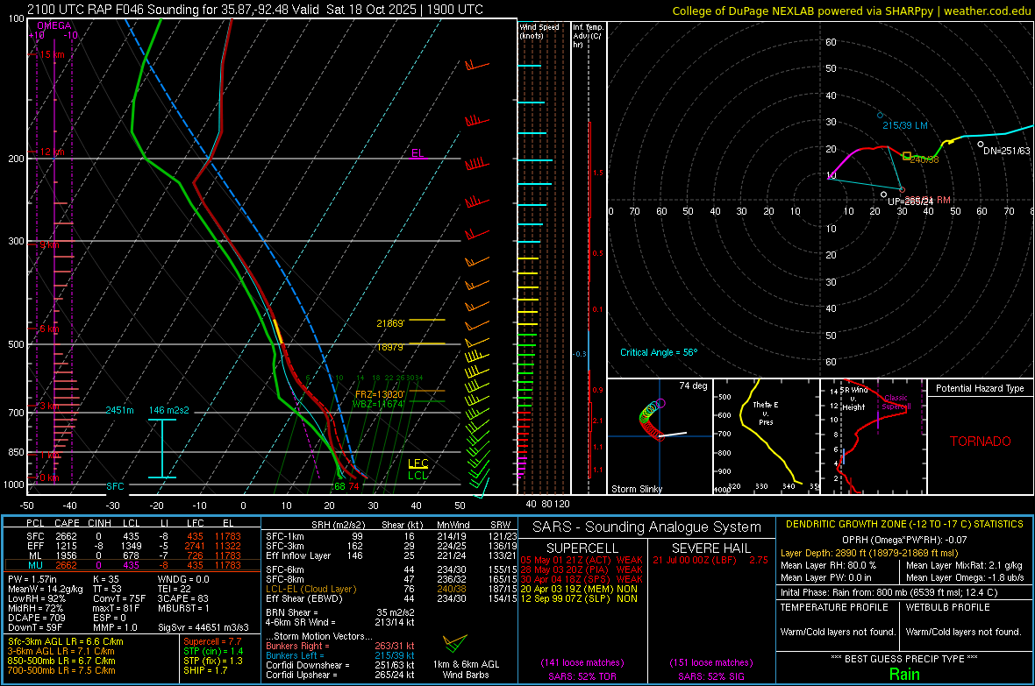Click 'WETBULB PROFILE' heading
This screenshot has width=1035, height=686.
pyautogui.click(x=947, y=607)
